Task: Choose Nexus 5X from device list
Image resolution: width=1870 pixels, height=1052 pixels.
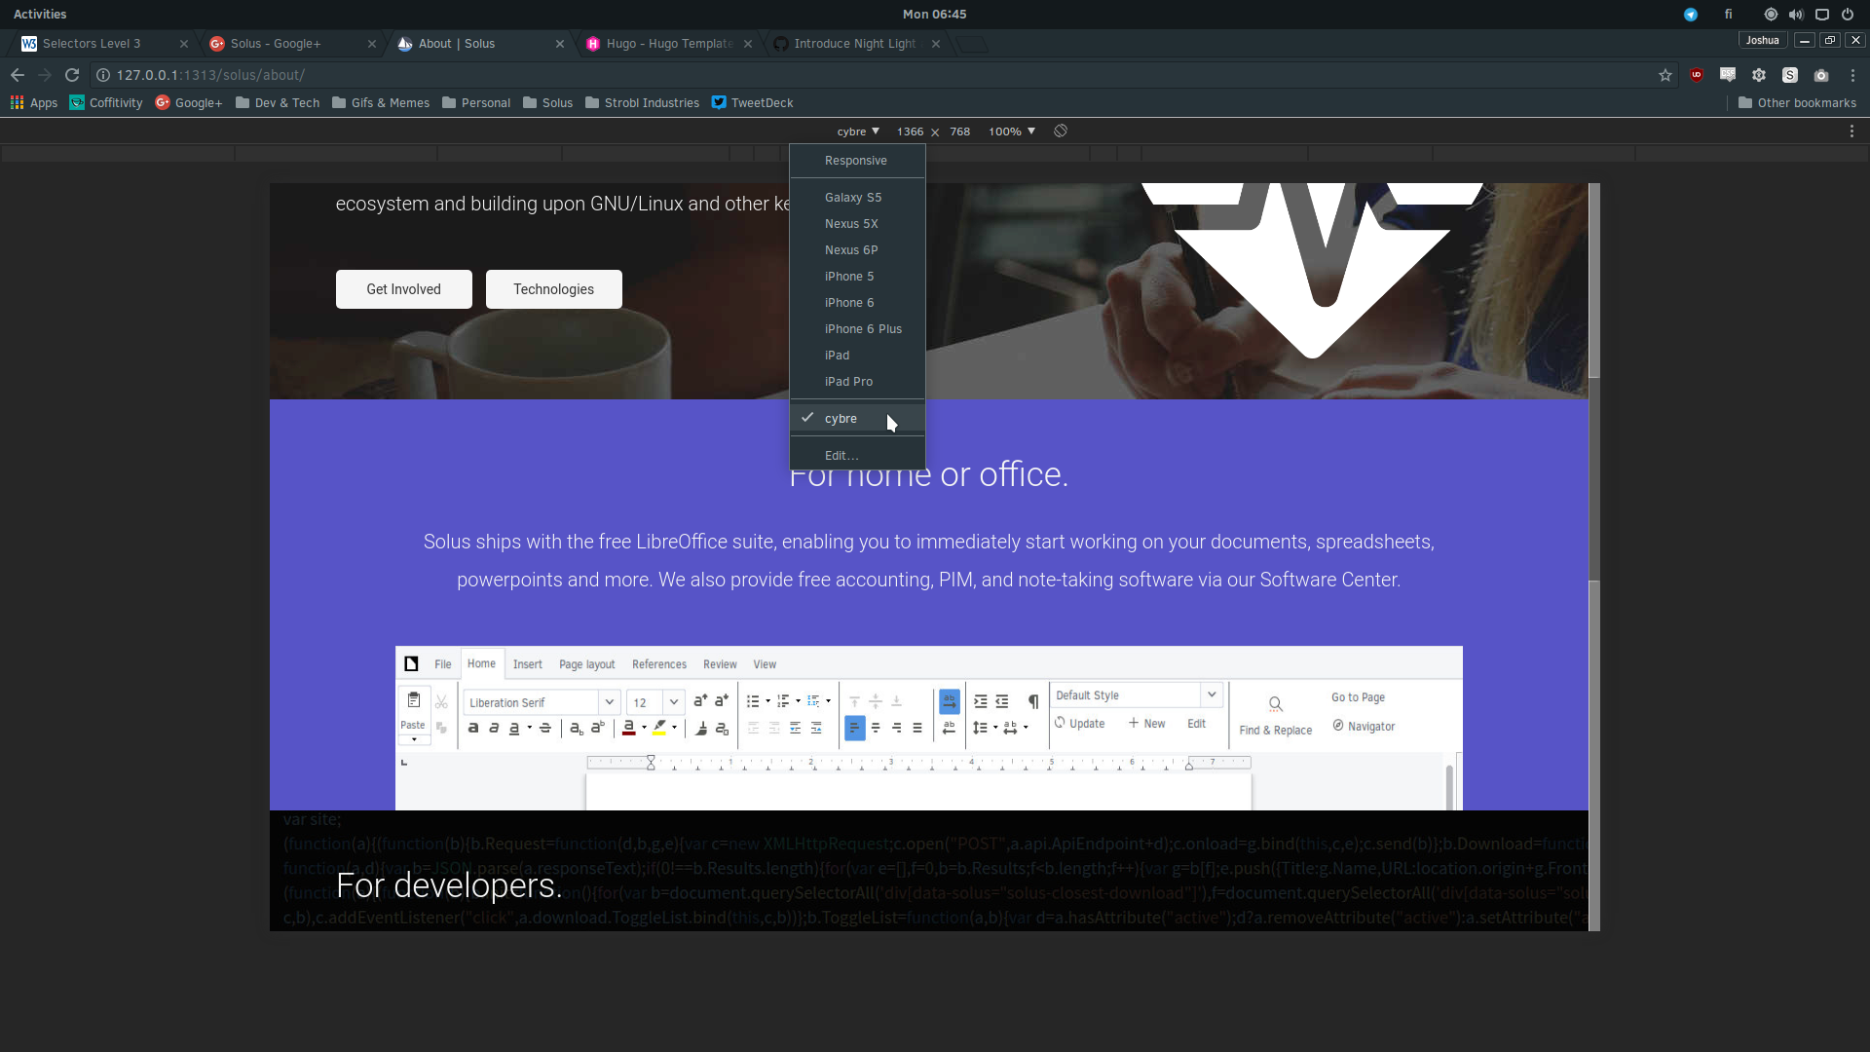Action: (857, 224)
